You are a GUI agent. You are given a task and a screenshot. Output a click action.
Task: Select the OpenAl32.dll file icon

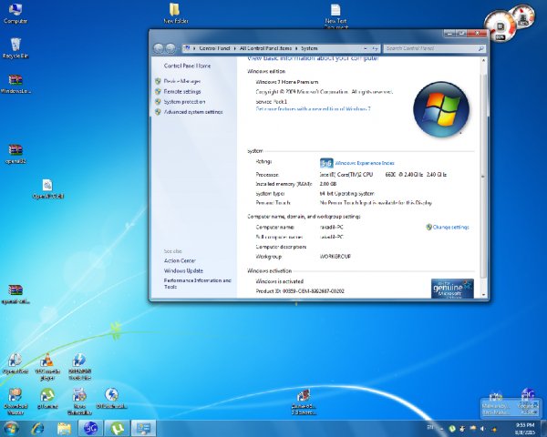pos(47,188)
